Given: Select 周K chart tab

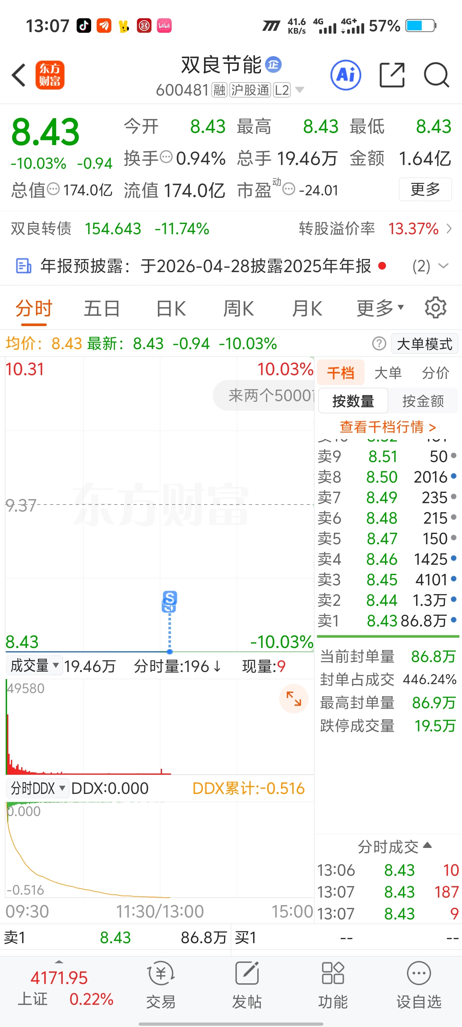Looking at the screenshot, I should click(238, 308).
